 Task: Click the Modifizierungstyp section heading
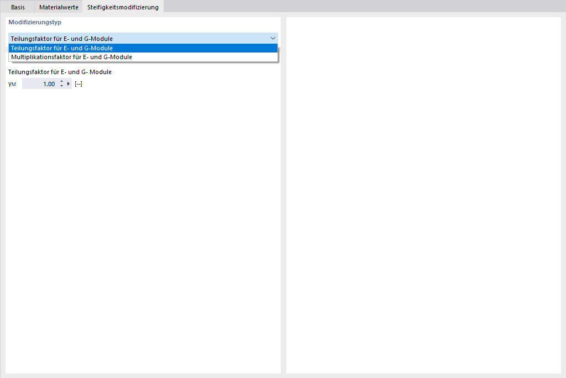(35, 22)
